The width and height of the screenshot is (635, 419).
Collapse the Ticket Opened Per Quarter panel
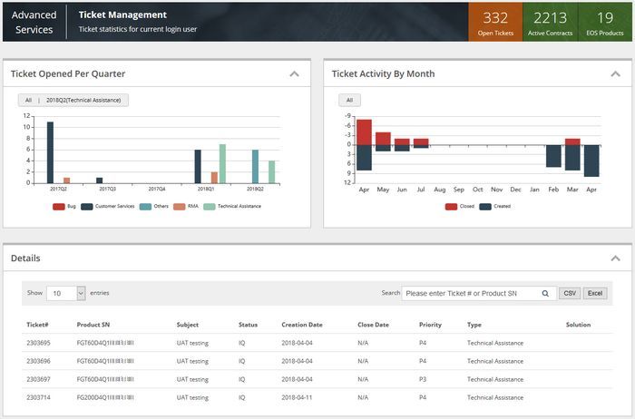coord(295,73)
